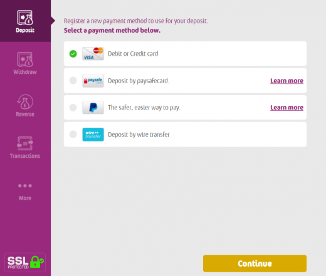Choose the Deposit by wire transfer row
Viewport: 326px width, 276px height.
(x=185, y=135)
